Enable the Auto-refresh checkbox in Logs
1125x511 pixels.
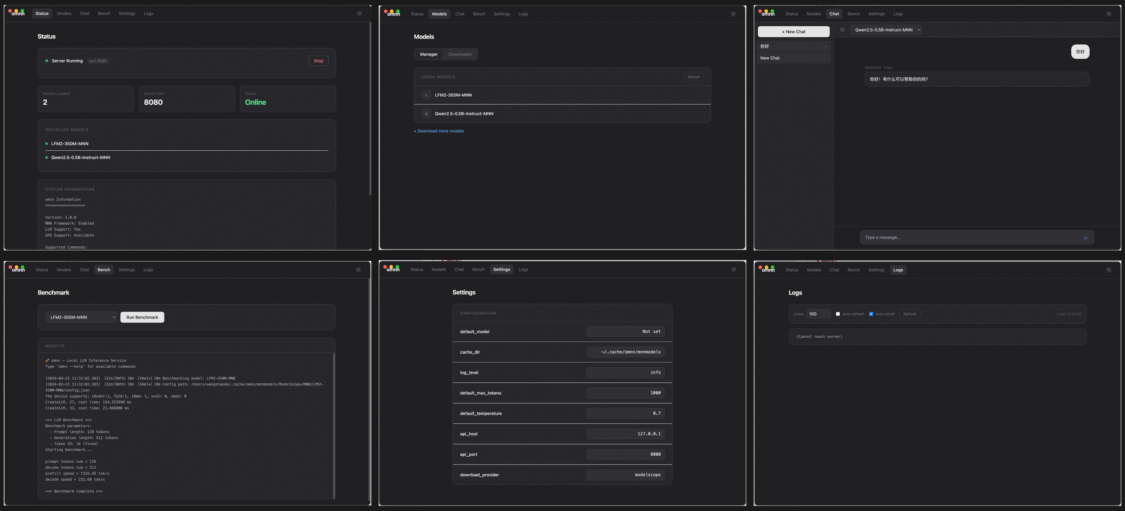pos(838,314)
